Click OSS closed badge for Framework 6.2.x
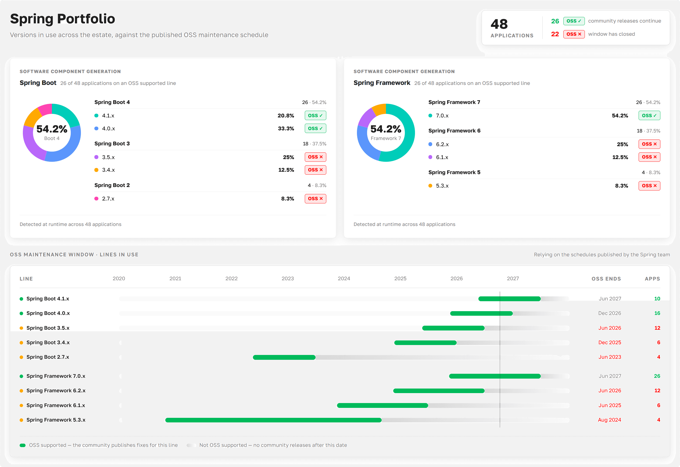The height and width of the screenshot is (467, 680). pyautogui.click(x=649, y=144)
